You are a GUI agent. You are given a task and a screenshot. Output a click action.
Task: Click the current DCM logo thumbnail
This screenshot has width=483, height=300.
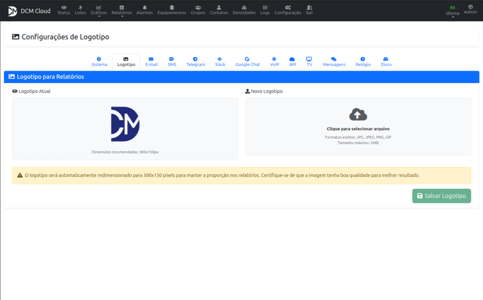tap(125, 124)
